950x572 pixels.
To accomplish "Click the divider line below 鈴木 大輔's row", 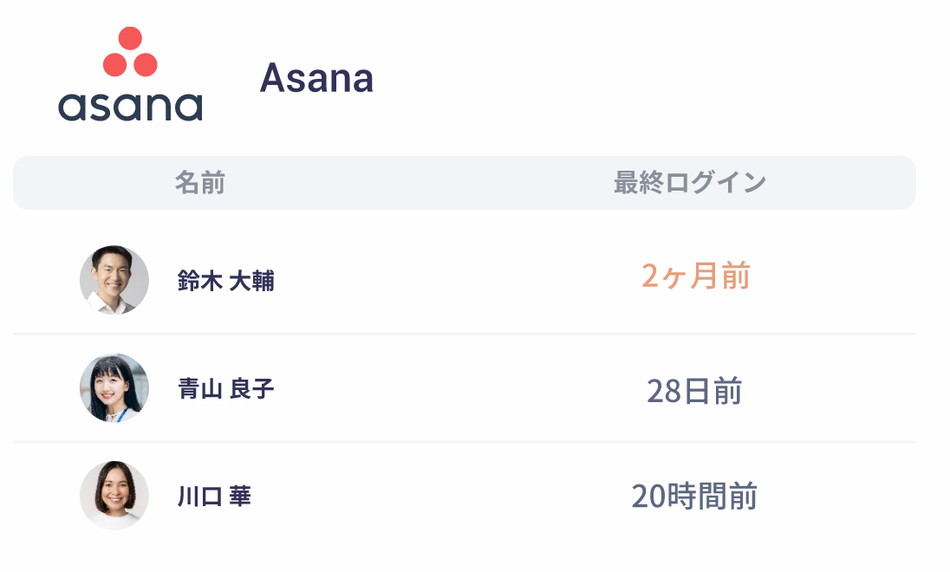I will [464, 334].
